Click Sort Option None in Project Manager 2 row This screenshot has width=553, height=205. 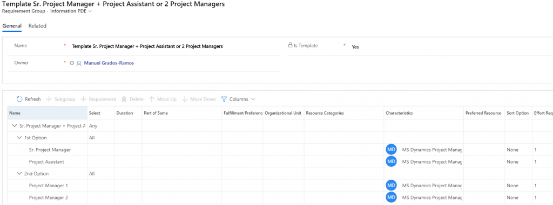coord(512,197)
